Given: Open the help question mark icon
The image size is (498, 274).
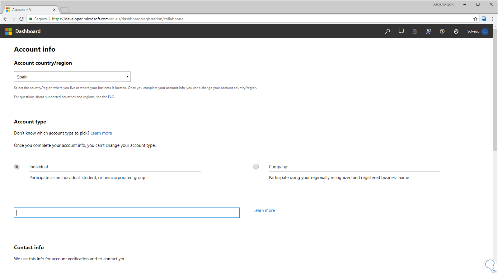Looking at the screenshot, I should click(x=442, y=31).
